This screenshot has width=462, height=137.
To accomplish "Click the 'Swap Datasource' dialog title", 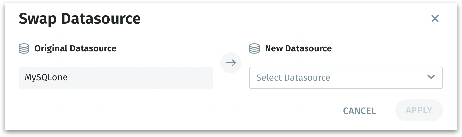I will [x=80, y=19].
